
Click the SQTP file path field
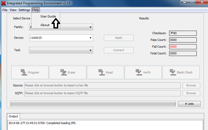click(102, 93)
